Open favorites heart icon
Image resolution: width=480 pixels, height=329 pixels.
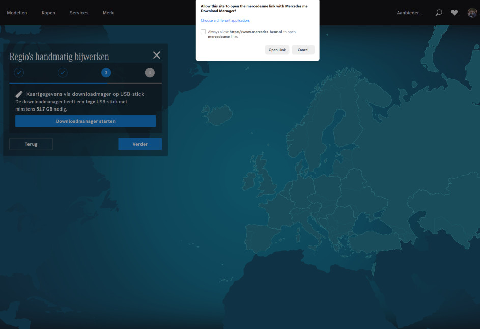tap(454, 13)
